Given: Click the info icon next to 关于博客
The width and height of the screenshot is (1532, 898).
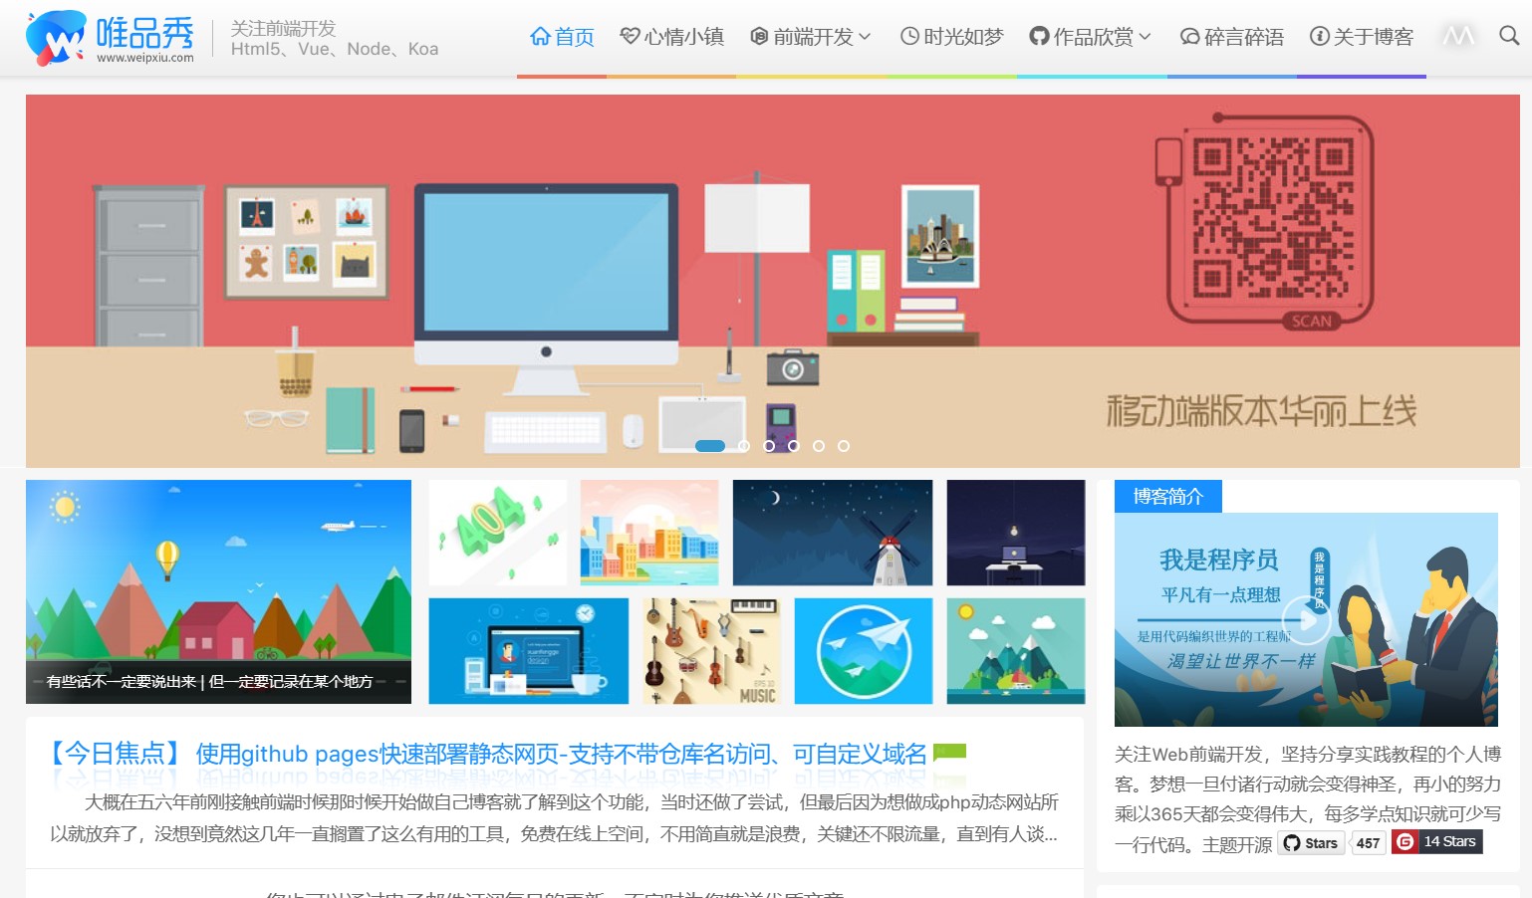Looking at the screenshot, I should (x=1319, y=35).
